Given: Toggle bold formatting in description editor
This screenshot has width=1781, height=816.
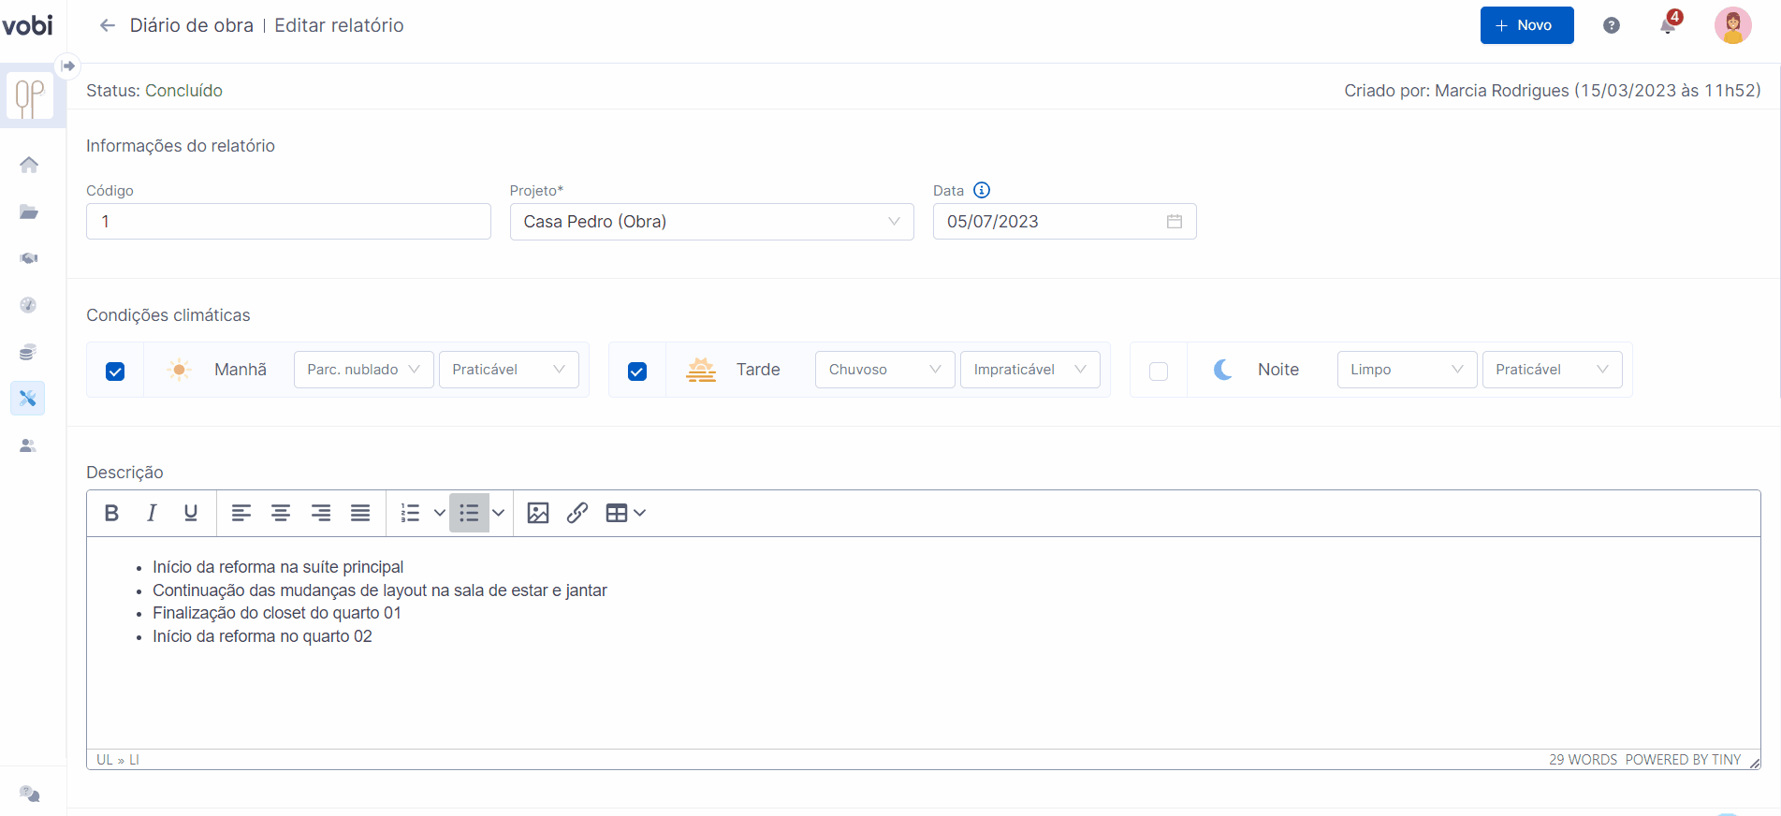Looking at the screenshot, I should [111, 513].
